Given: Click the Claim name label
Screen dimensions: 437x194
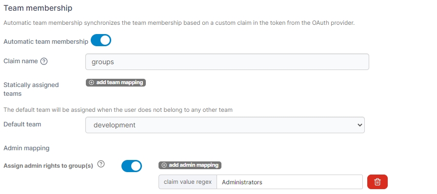Looking at the screenshot, I should [x=20, y=61].
